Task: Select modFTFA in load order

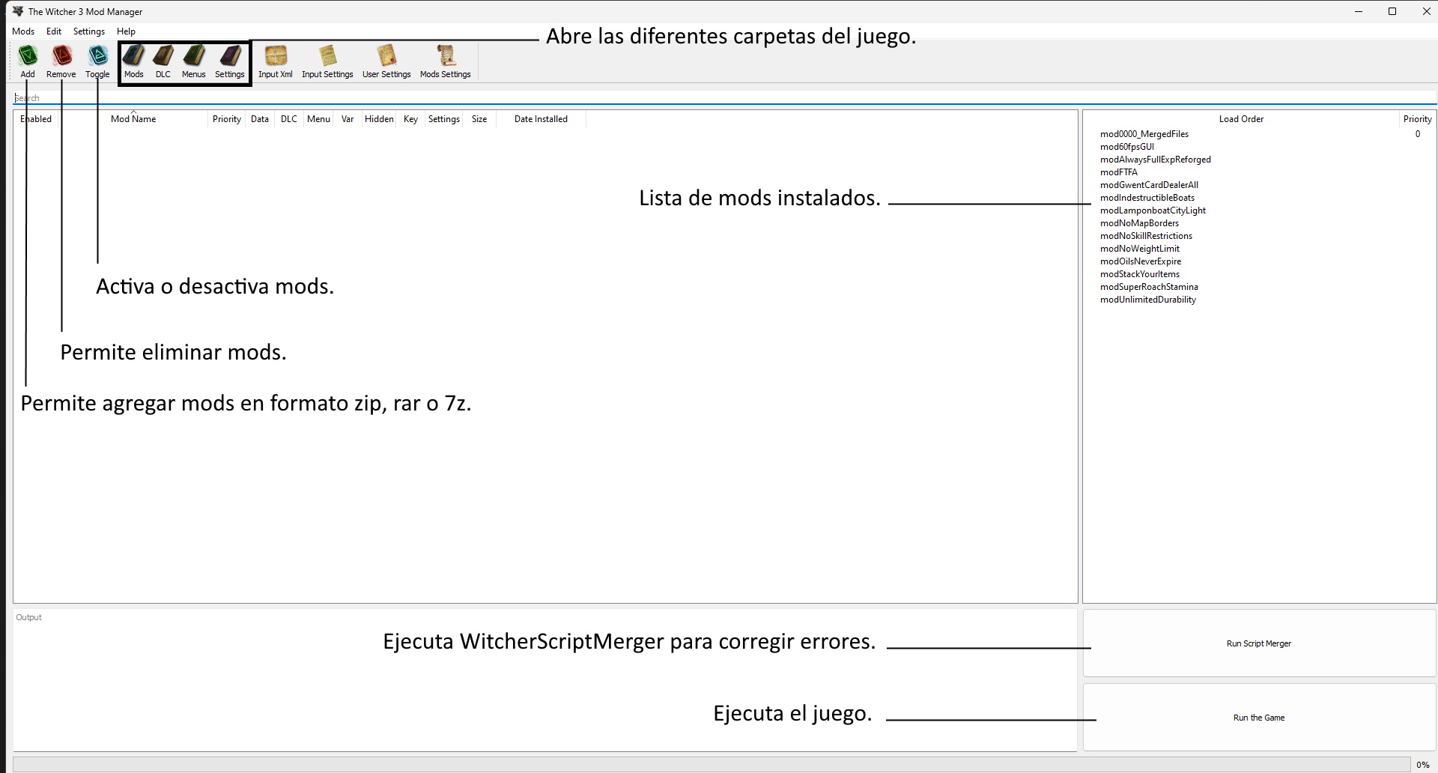Action: (1119, 172)
